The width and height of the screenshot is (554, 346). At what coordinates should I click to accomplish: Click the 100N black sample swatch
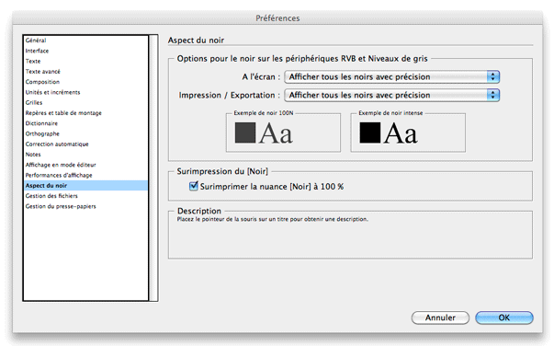245,133
